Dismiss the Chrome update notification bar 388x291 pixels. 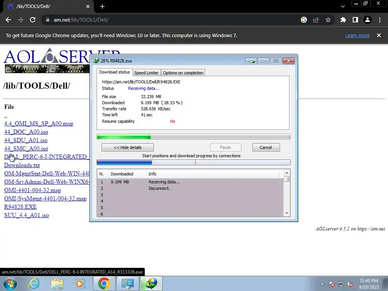379,35
